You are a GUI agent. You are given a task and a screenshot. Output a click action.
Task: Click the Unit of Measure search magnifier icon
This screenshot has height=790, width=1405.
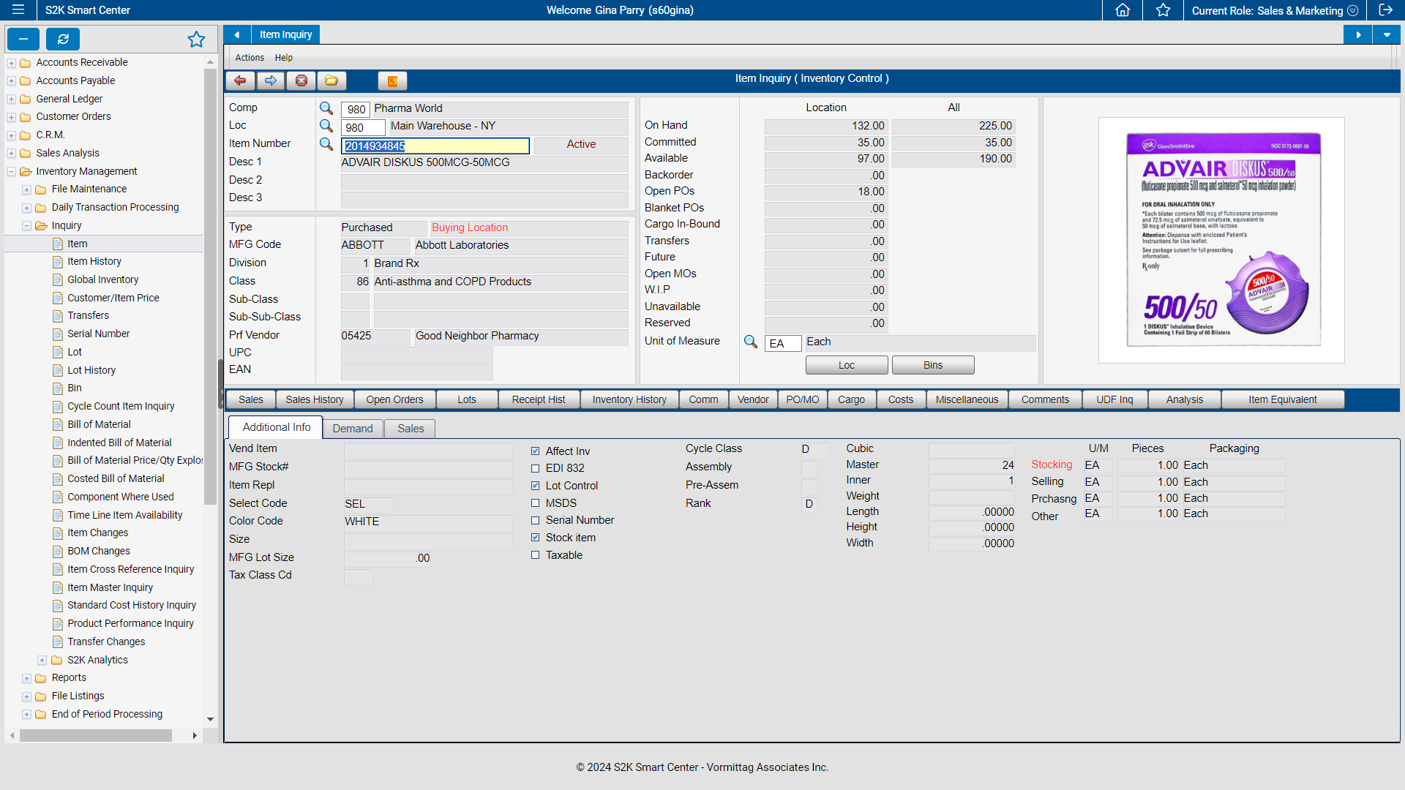750,342
